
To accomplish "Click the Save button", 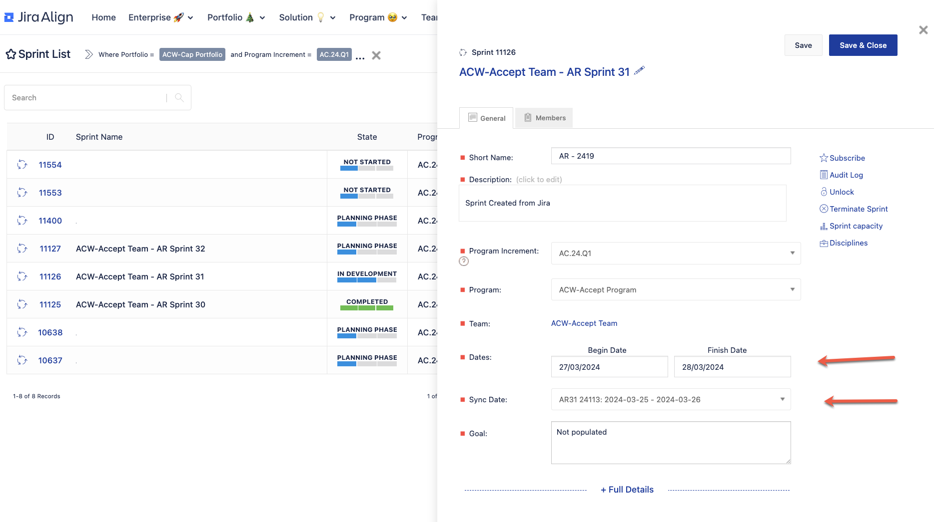I will pos(803,45).
